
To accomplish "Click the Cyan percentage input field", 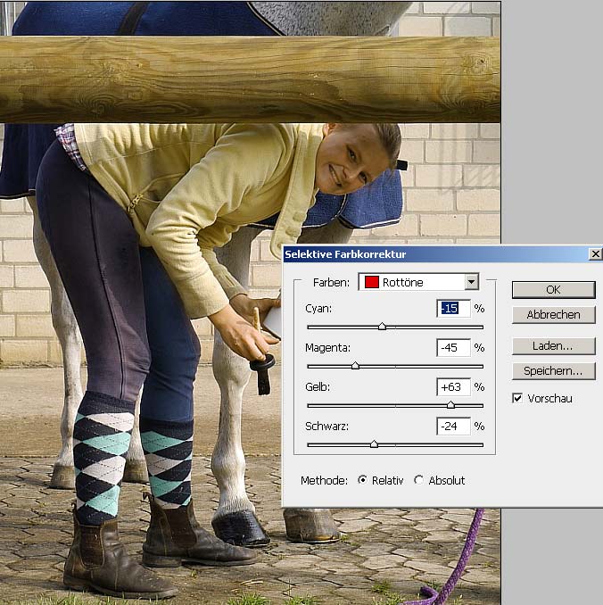I will [x=453, y=308].
